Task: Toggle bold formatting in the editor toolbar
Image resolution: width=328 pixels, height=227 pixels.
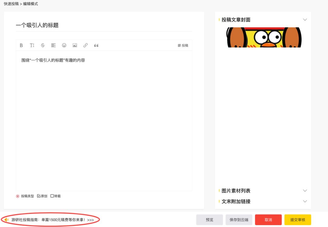Action: [21, 45]
